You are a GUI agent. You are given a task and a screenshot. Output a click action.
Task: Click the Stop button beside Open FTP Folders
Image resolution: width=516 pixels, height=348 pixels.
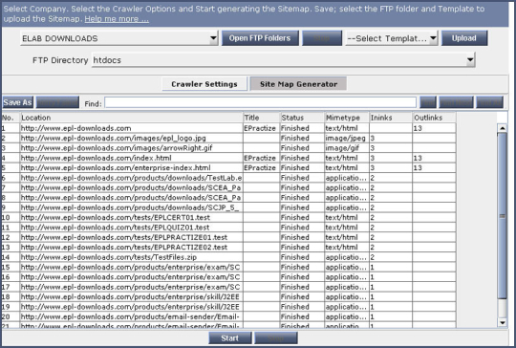[322, 38]
